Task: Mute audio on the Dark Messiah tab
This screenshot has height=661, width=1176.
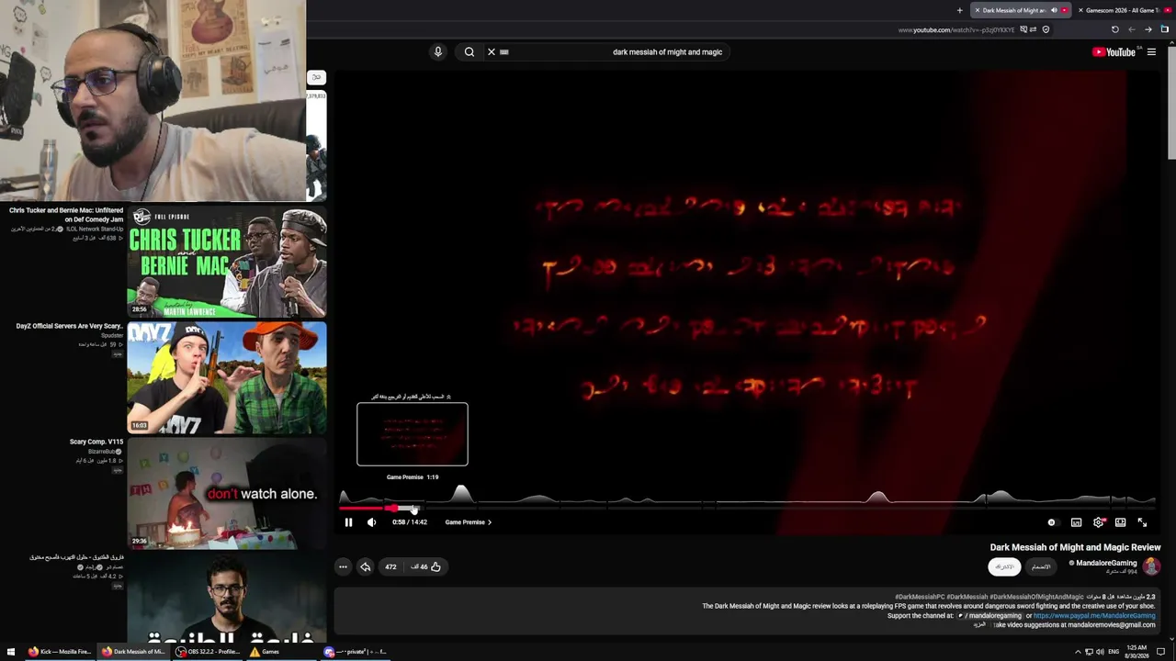Action: tap(1054, 10)
